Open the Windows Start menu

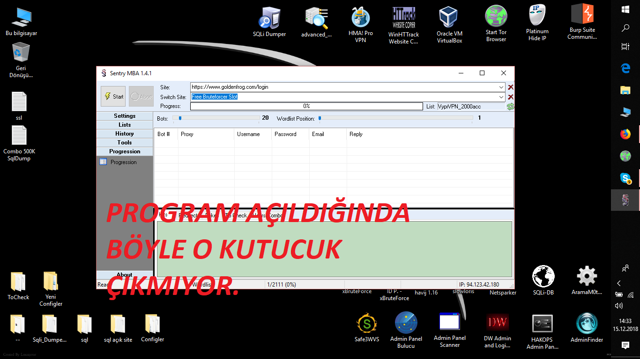[625, 9]
